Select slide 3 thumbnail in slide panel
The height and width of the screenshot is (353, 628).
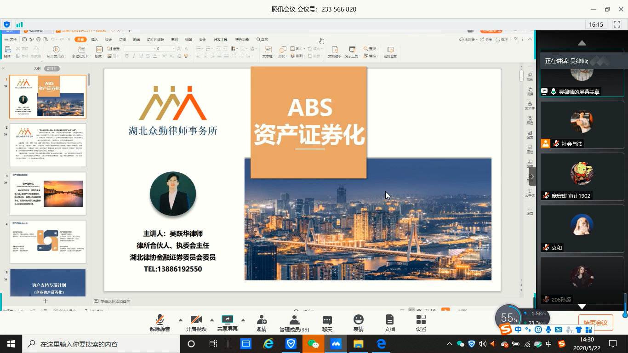click(x=48, y=194)
